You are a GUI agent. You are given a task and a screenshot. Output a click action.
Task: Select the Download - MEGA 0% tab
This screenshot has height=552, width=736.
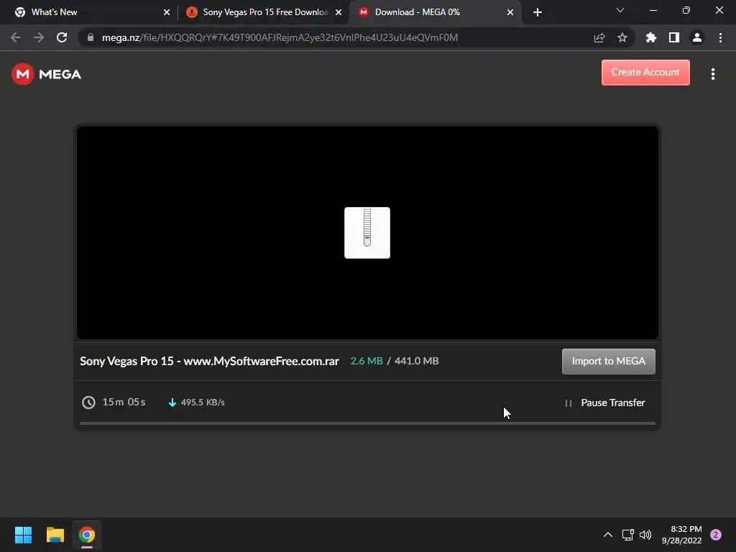click(x=434, y=12)
